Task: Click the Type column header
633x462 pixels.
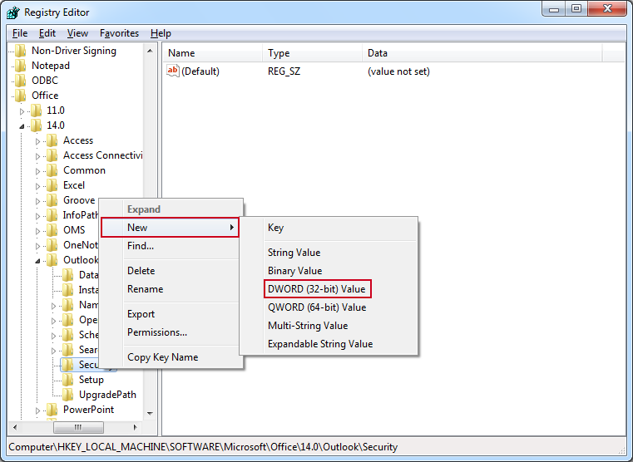Action: (312, 53)
